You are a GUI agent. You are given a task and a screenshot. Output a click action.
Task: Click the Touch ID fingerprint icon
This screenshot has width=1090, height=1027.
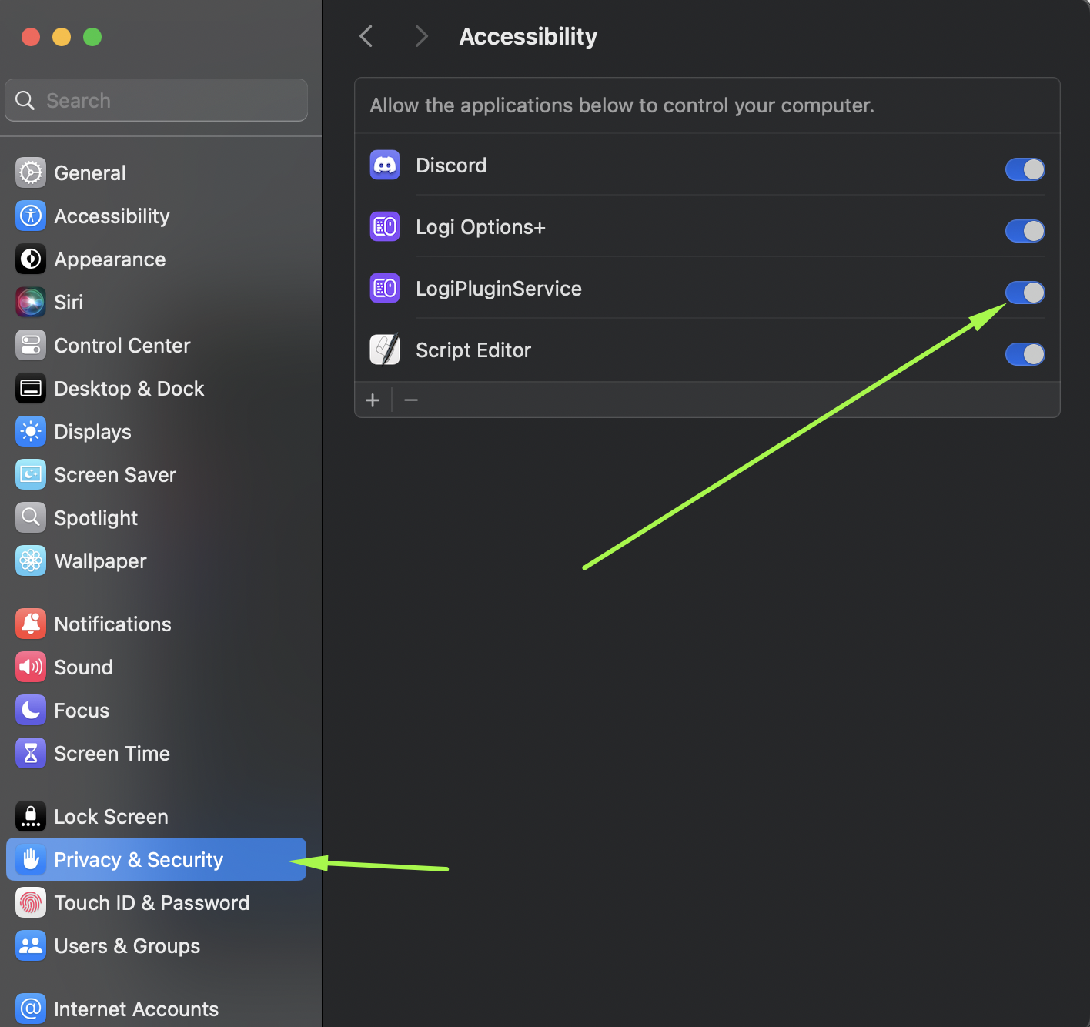coord(31,903)
